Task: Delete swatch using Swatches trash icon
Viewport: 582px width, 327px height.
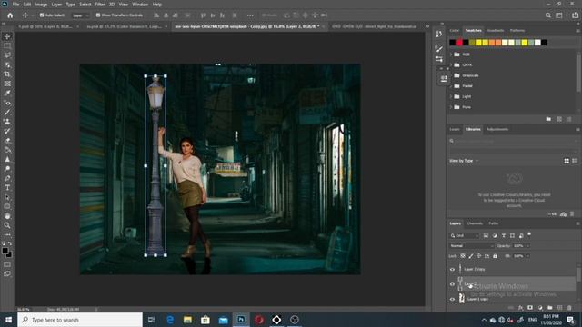Action: (569, 119)
